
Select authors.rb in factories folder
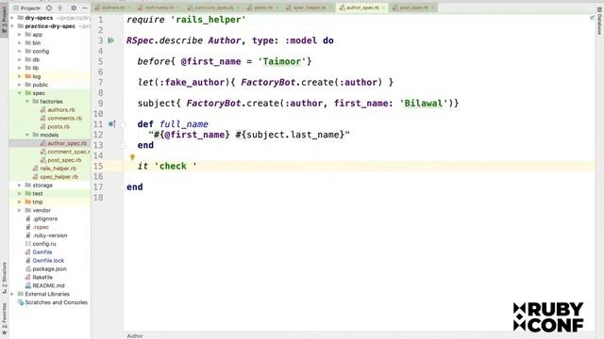point(61,110)
